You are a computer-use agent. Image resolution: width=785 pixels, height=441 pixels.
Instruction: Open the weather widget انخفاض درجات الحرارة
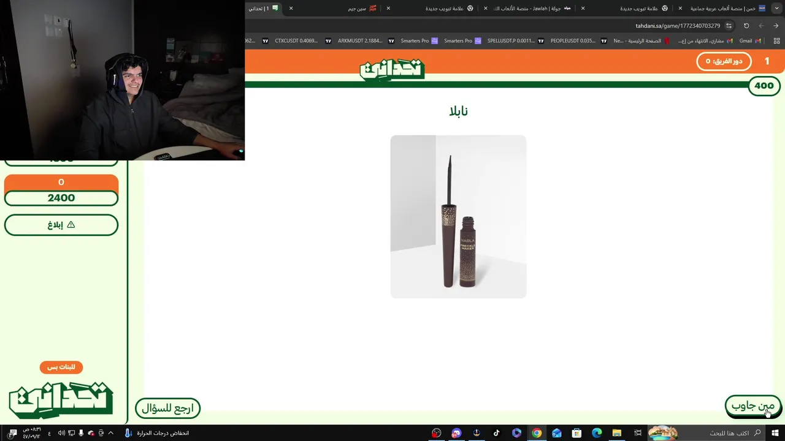tap(157, 433)
